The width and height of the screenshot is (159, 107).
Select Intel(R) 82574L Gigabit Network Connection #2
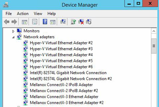click(x=71, y=79)
